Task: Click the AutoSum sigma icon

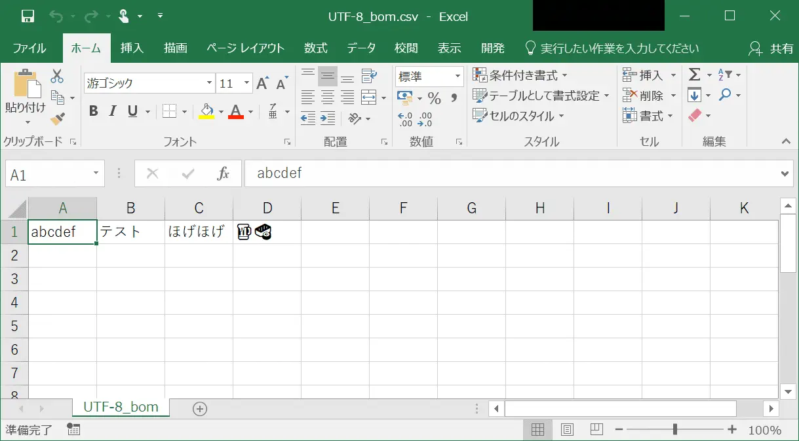Action: 694,75
